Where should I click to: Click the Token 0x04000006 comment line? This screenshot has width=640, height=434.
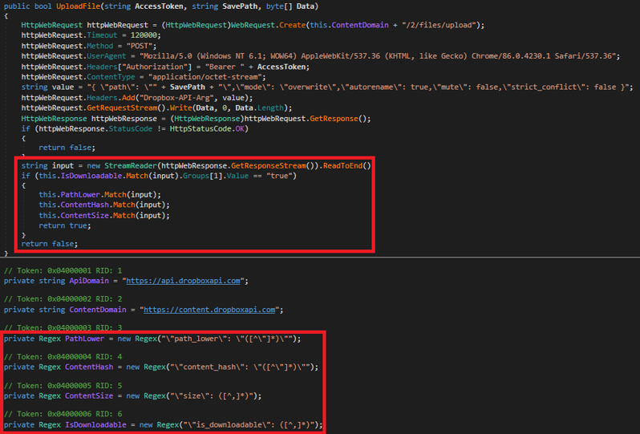(63, 415)
